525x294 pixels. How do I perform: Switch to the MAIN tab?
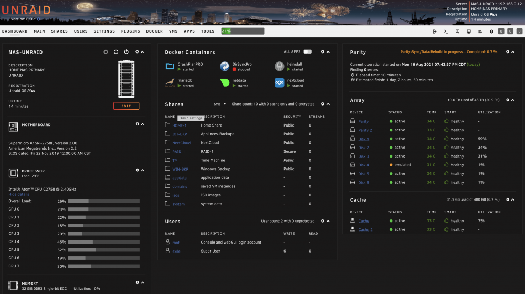pyautogui.click(x=39, y=31)
